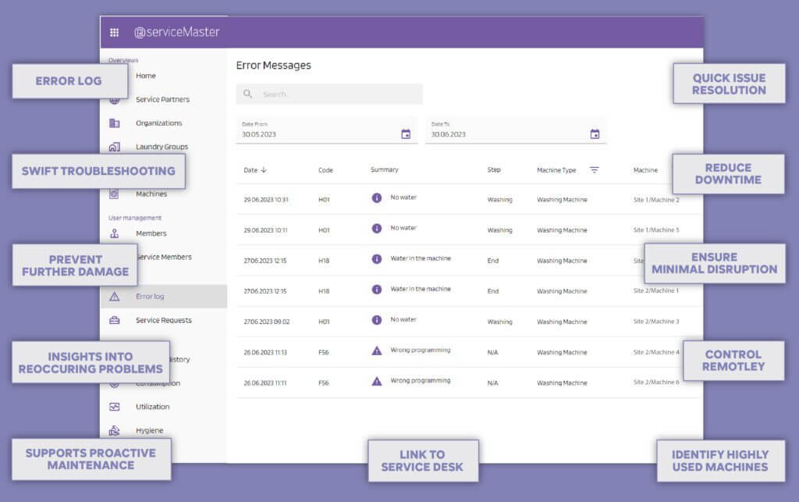Select date cell 29.06.2023 10:31

(266, 200)
